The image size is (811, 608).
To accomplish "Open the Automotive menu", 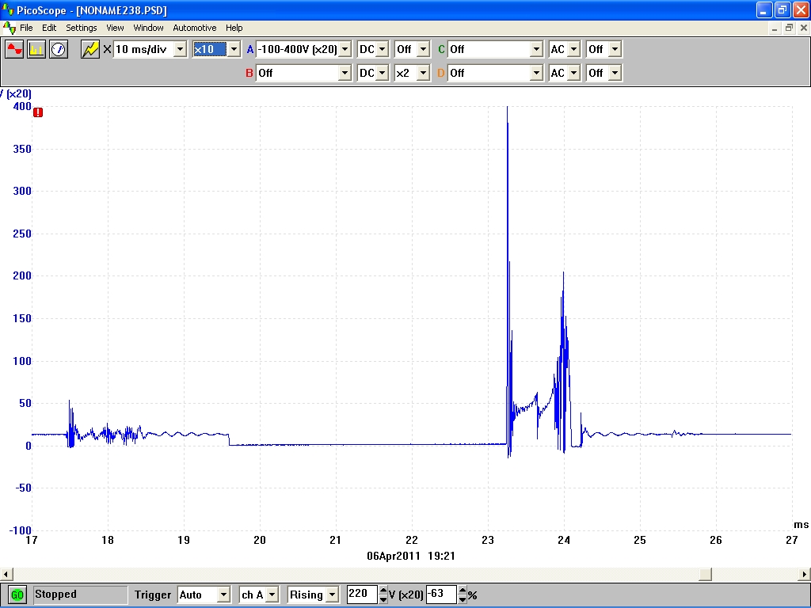I will [x=194, y=28].
